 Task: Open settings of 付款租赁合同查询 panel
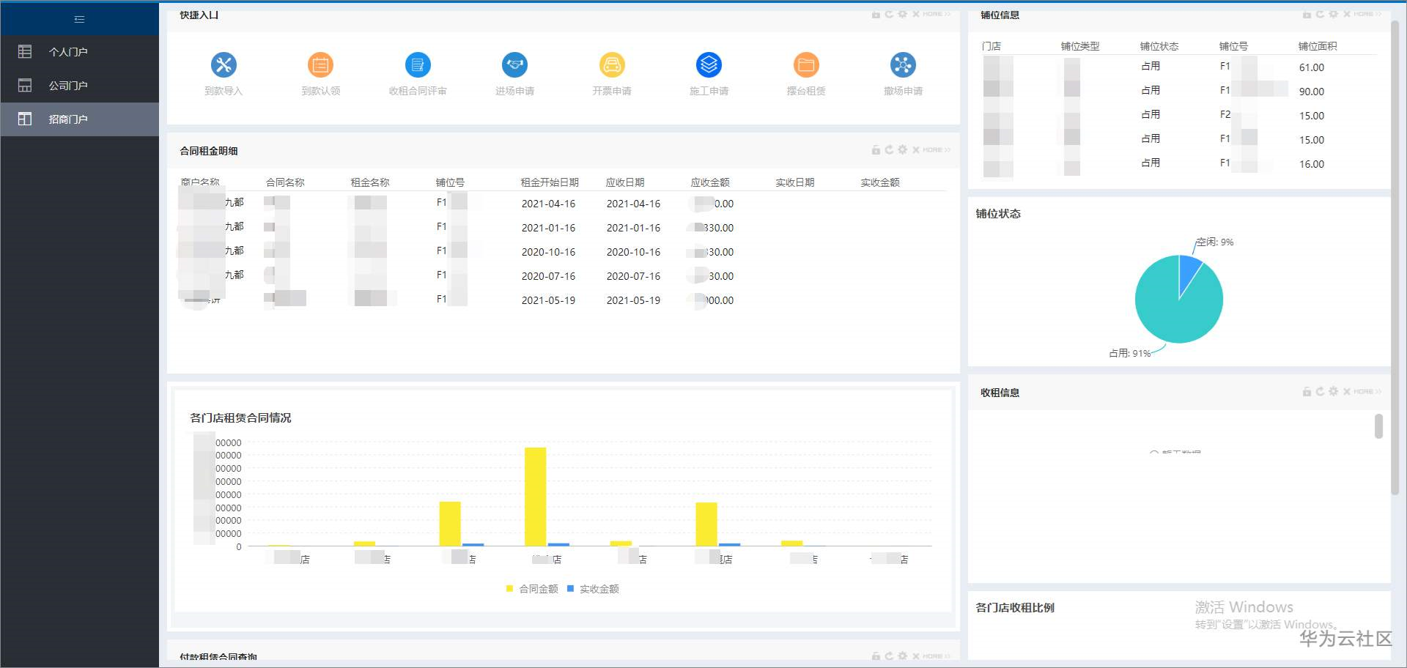point(902,656)
